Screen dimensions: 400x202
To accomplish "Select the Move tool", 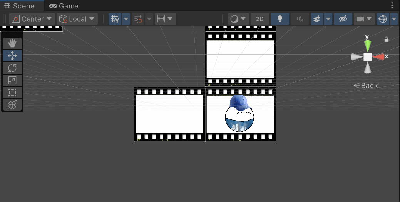I will [12, 56].
